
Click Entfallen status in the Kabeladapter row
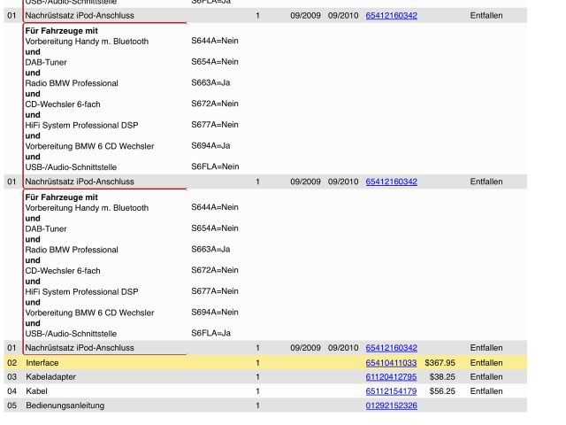pos(486,377)
